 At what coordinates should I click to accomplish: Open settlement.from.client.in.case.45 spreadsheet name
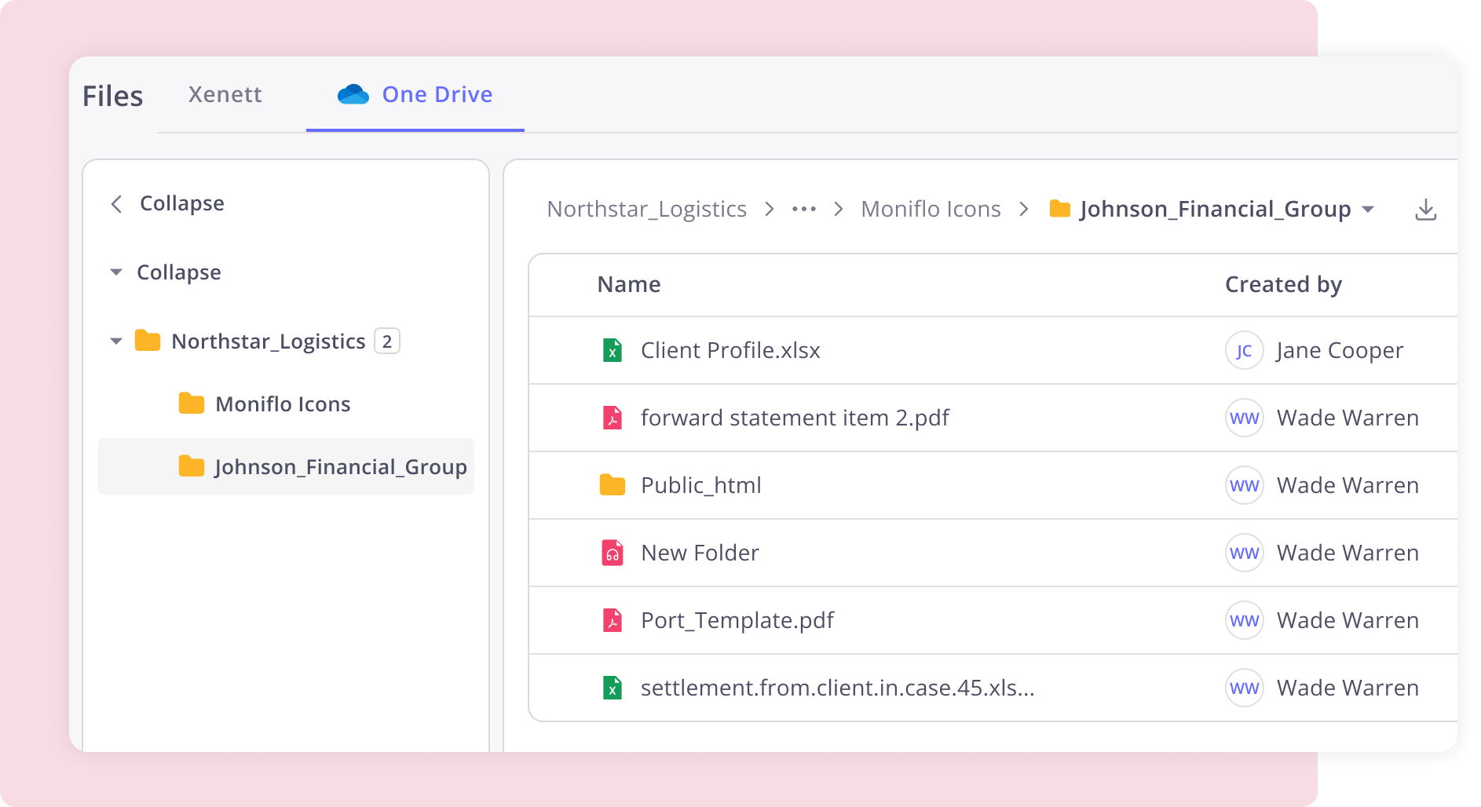[838, 688]
